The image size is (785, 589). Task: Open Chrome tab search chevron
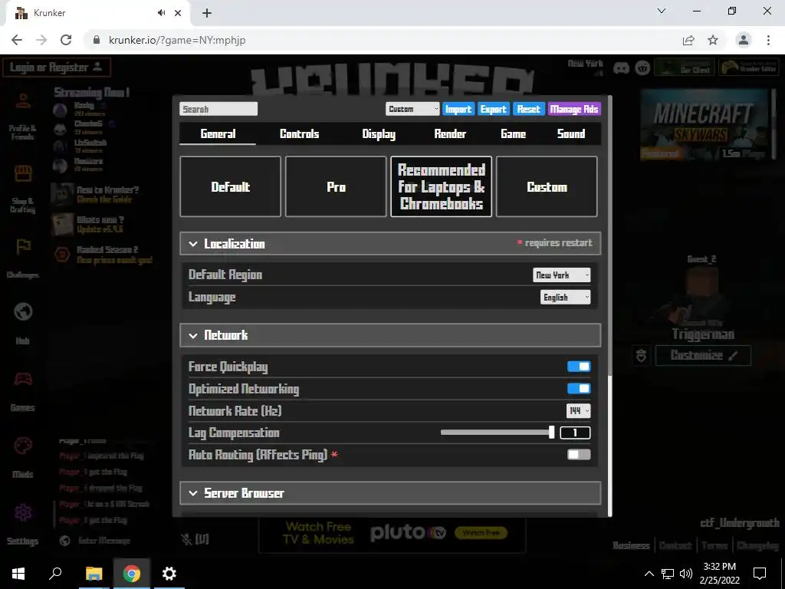[x=662, y=11]
